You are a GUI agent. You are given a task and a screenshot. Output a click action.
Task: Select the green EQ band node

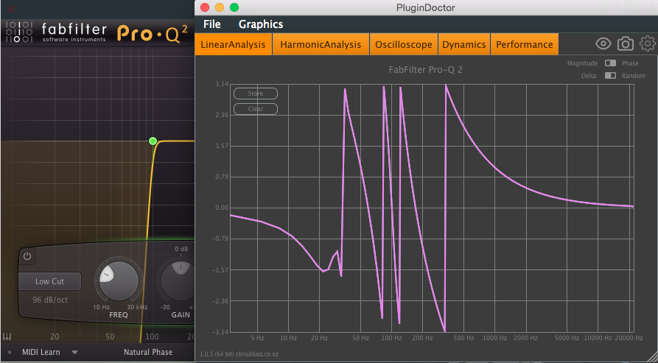click(x=153, y=141)
